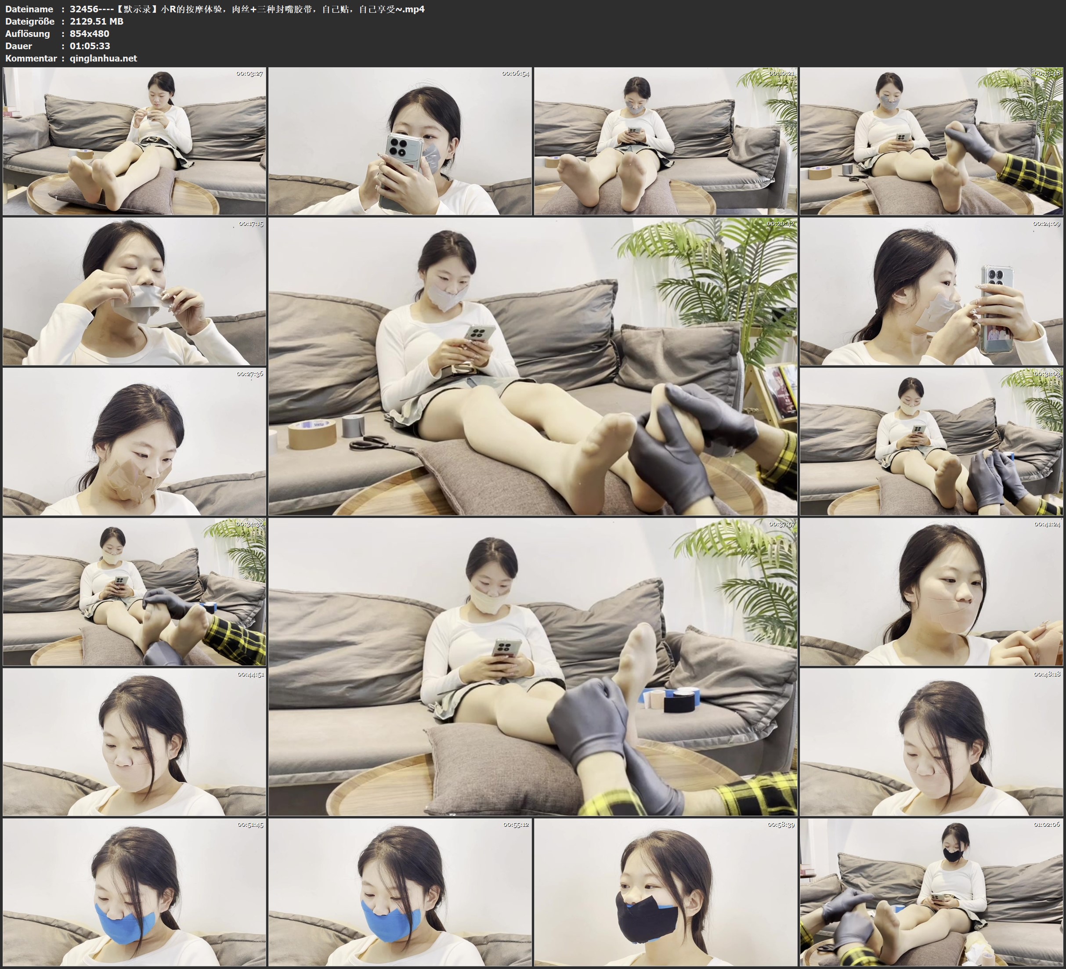Select the thumbnail timestamped 00:10:21
Viewport: 1066px width, 969px height.
[666, 141]
